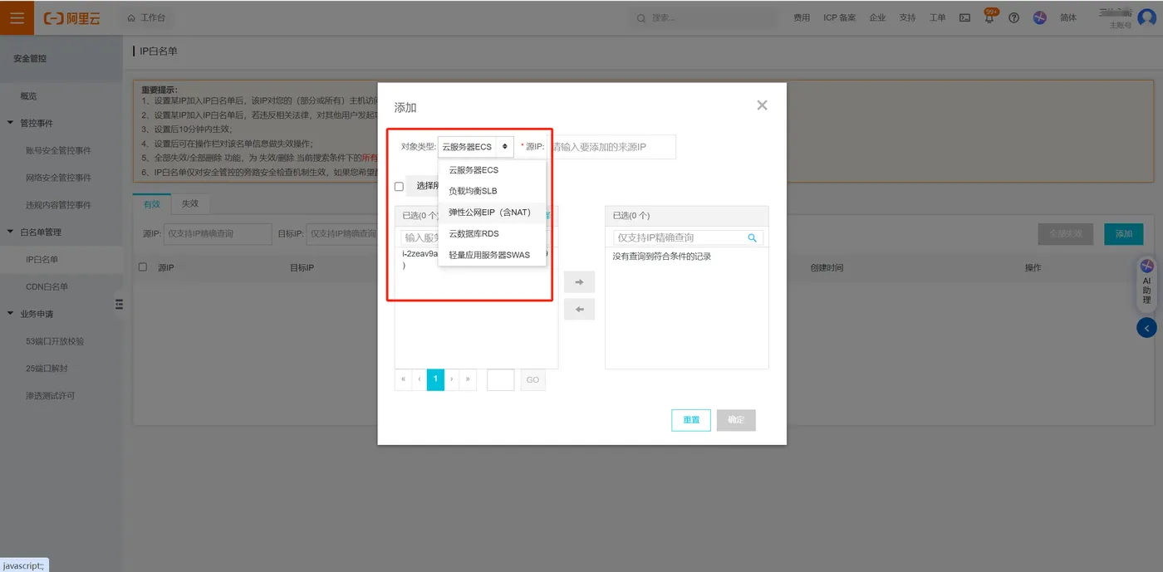Open the 企业 menu
The height and width of the screenshot is (572, 1163).
(x=877, y=17)
